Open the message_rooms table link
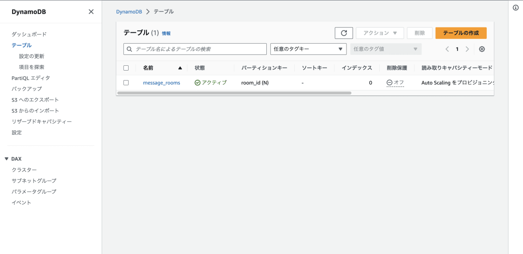 [x=162, y=82]
